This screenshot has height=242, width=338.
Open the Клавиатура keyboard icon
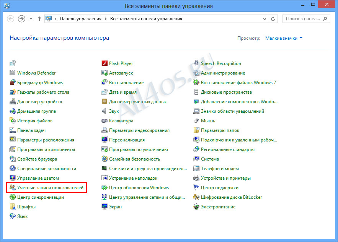[105, 120]
